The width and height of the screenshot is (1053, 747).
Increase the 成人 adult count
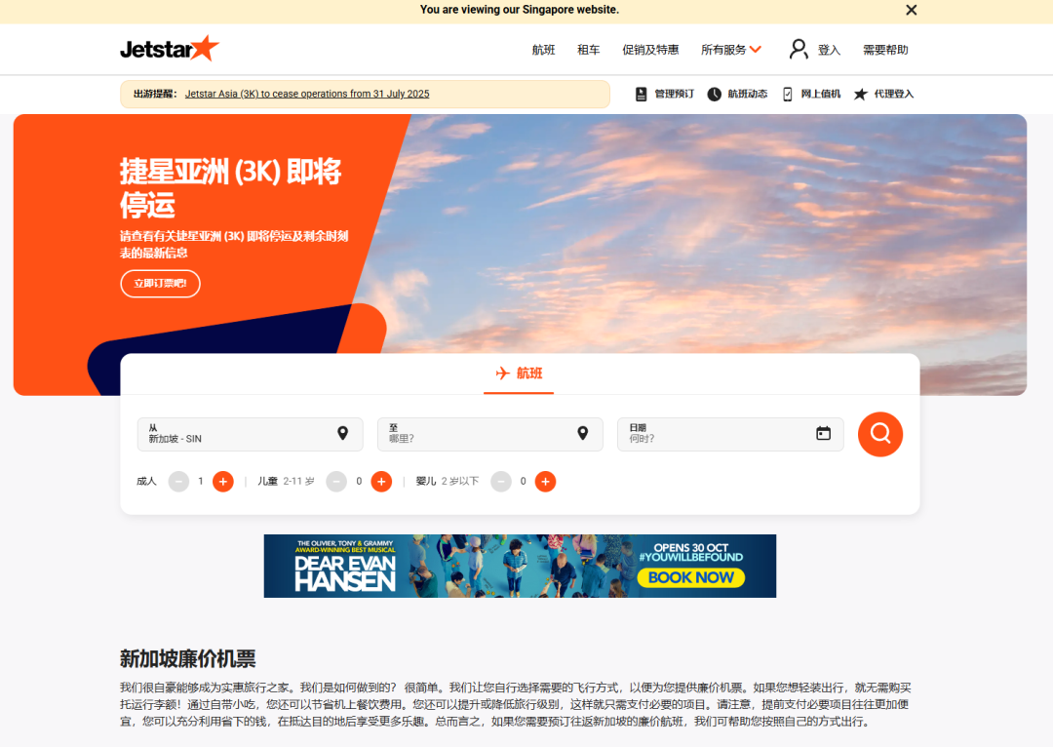(x=223, y=482)
